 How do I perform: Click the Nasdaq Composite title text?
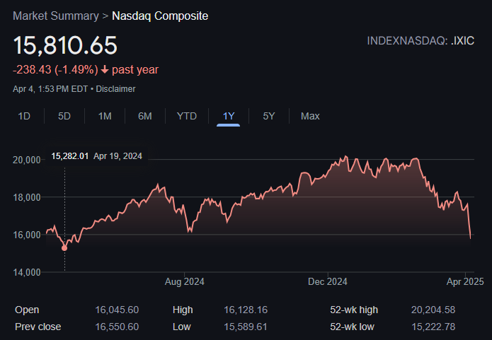[160, 16]
